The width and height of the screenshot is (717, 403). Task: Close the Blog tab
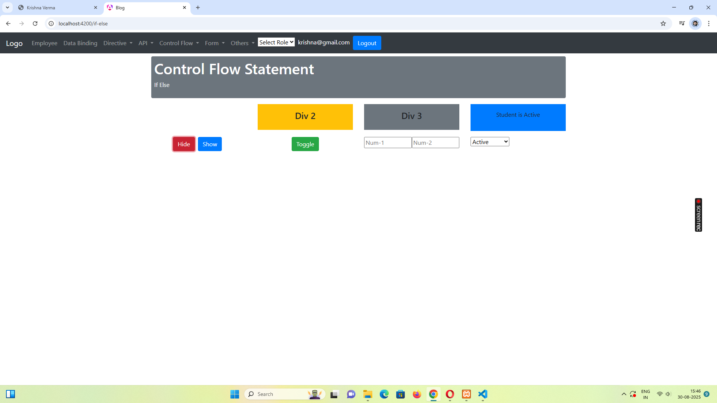pyautogui.click(x=184, y=7)
